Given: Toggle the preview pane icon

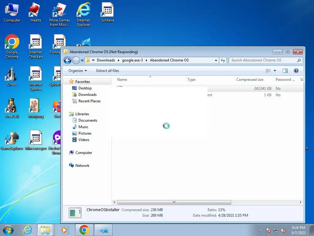Looking at the screenshot, I should 285,71.
